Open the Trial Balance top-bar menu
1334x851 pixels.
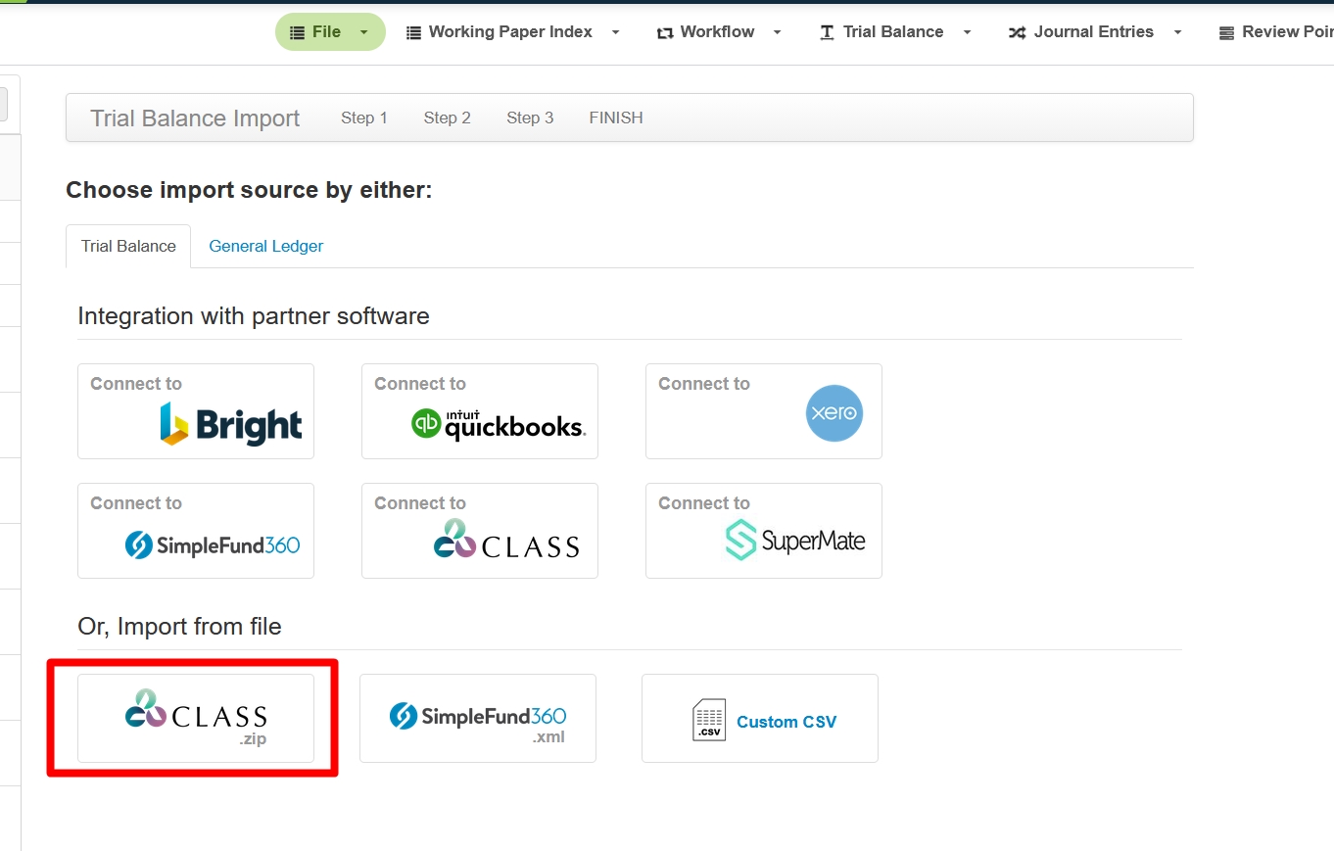click(x=894, y=32)
